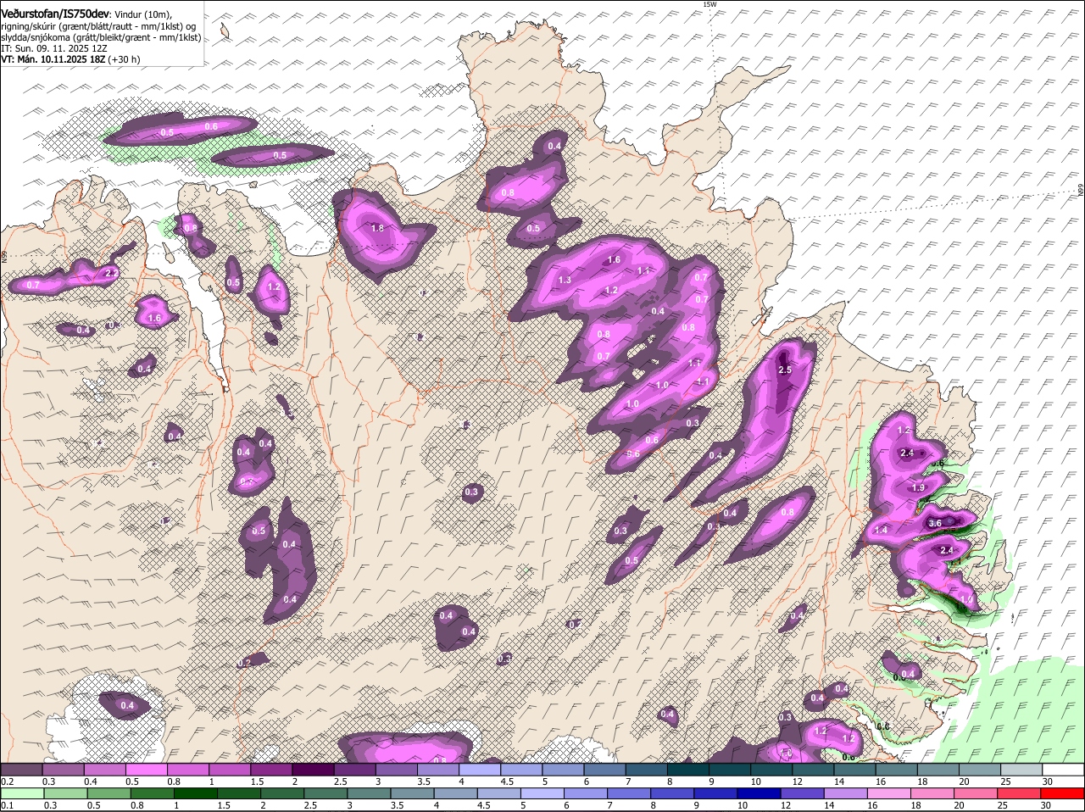This screenshot has width=1085, height=812.
Task: Click the VT: Mán. 10.11.2025 18Z (+30 h) line
Action: tap(70, 60)
